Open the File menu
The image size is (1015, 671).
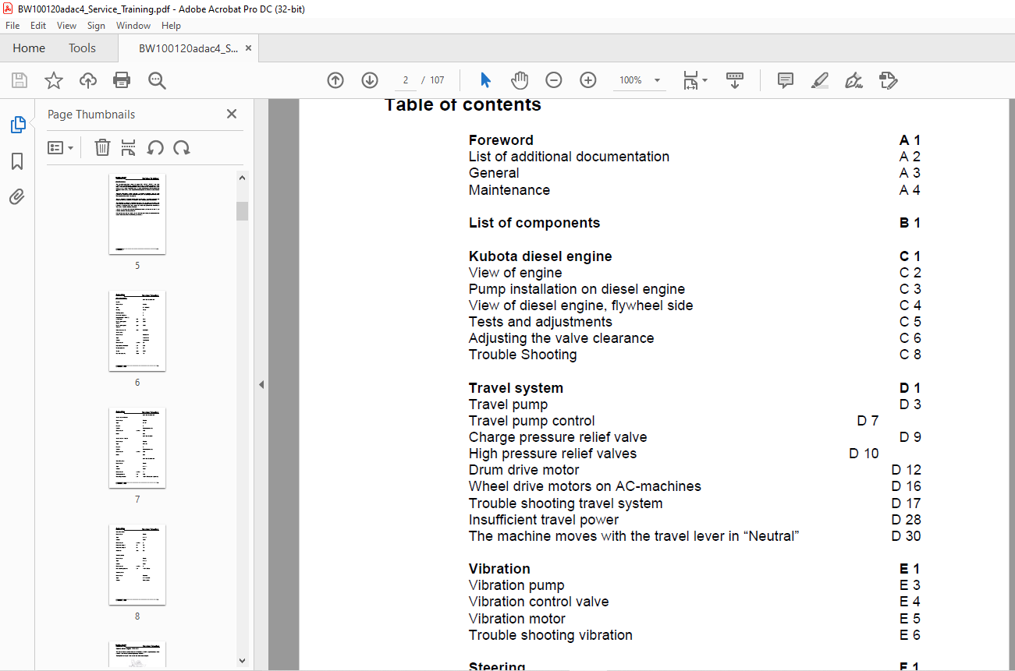click(x=12, y=26)
